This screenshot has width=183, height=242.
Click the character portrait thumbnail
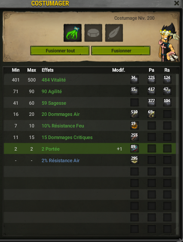pyautogui.click(x=169, y=42)
